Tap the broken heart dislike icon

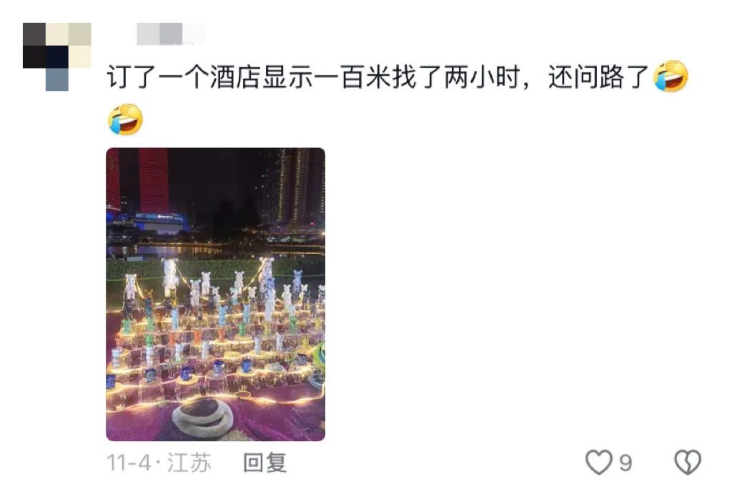pyautogui.click(x=688, y=462)
